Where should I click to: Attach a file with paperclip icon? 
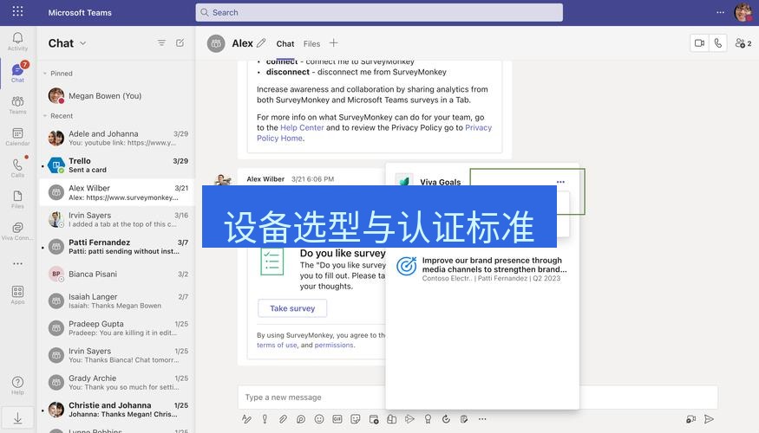283,419
